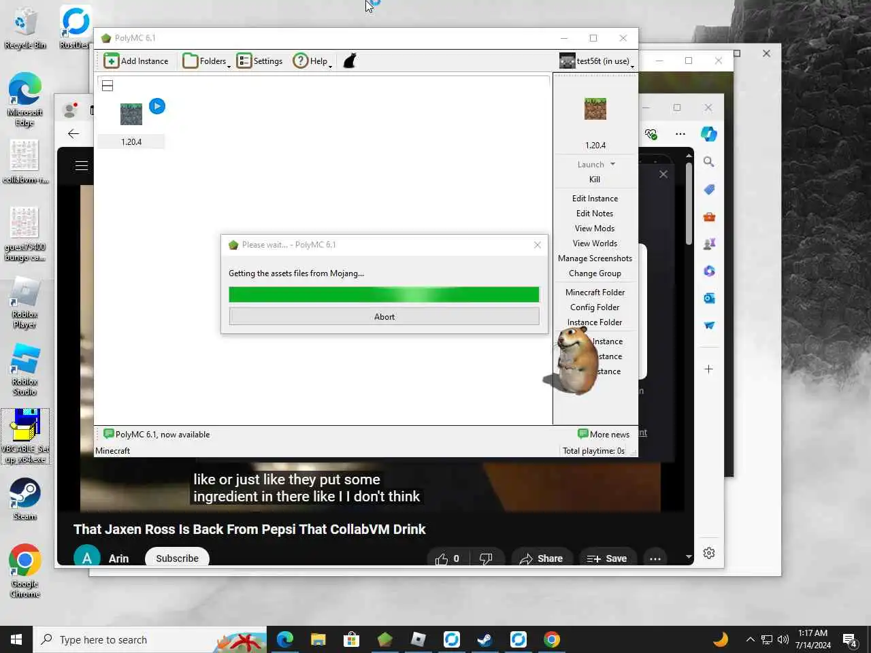Click the black cat icon in PolyMC toolbar
Image resolution: width=871 pixels, height=653 pixels.
350,61
